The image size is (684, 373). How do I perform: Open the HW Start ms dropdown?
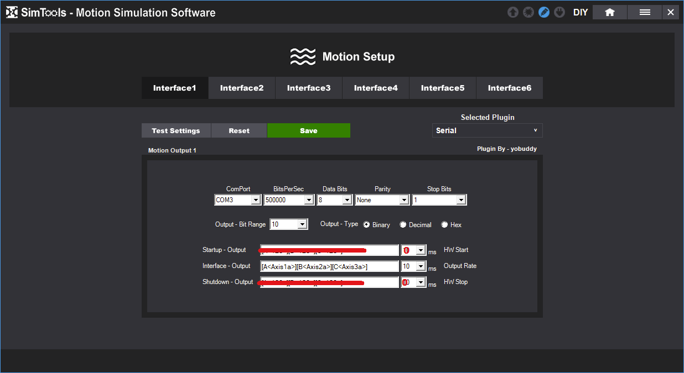(413, 250)
